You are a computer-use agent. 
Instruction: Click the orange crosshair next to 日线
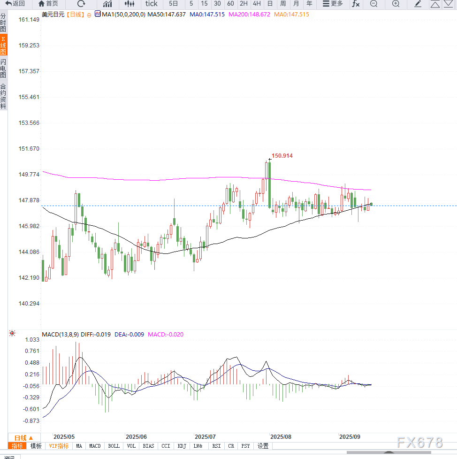point(89,15)
